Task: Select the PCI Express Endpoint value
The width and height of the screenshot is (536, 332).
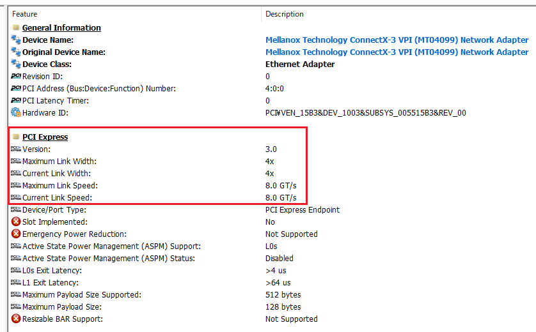Action: point(303,210)
